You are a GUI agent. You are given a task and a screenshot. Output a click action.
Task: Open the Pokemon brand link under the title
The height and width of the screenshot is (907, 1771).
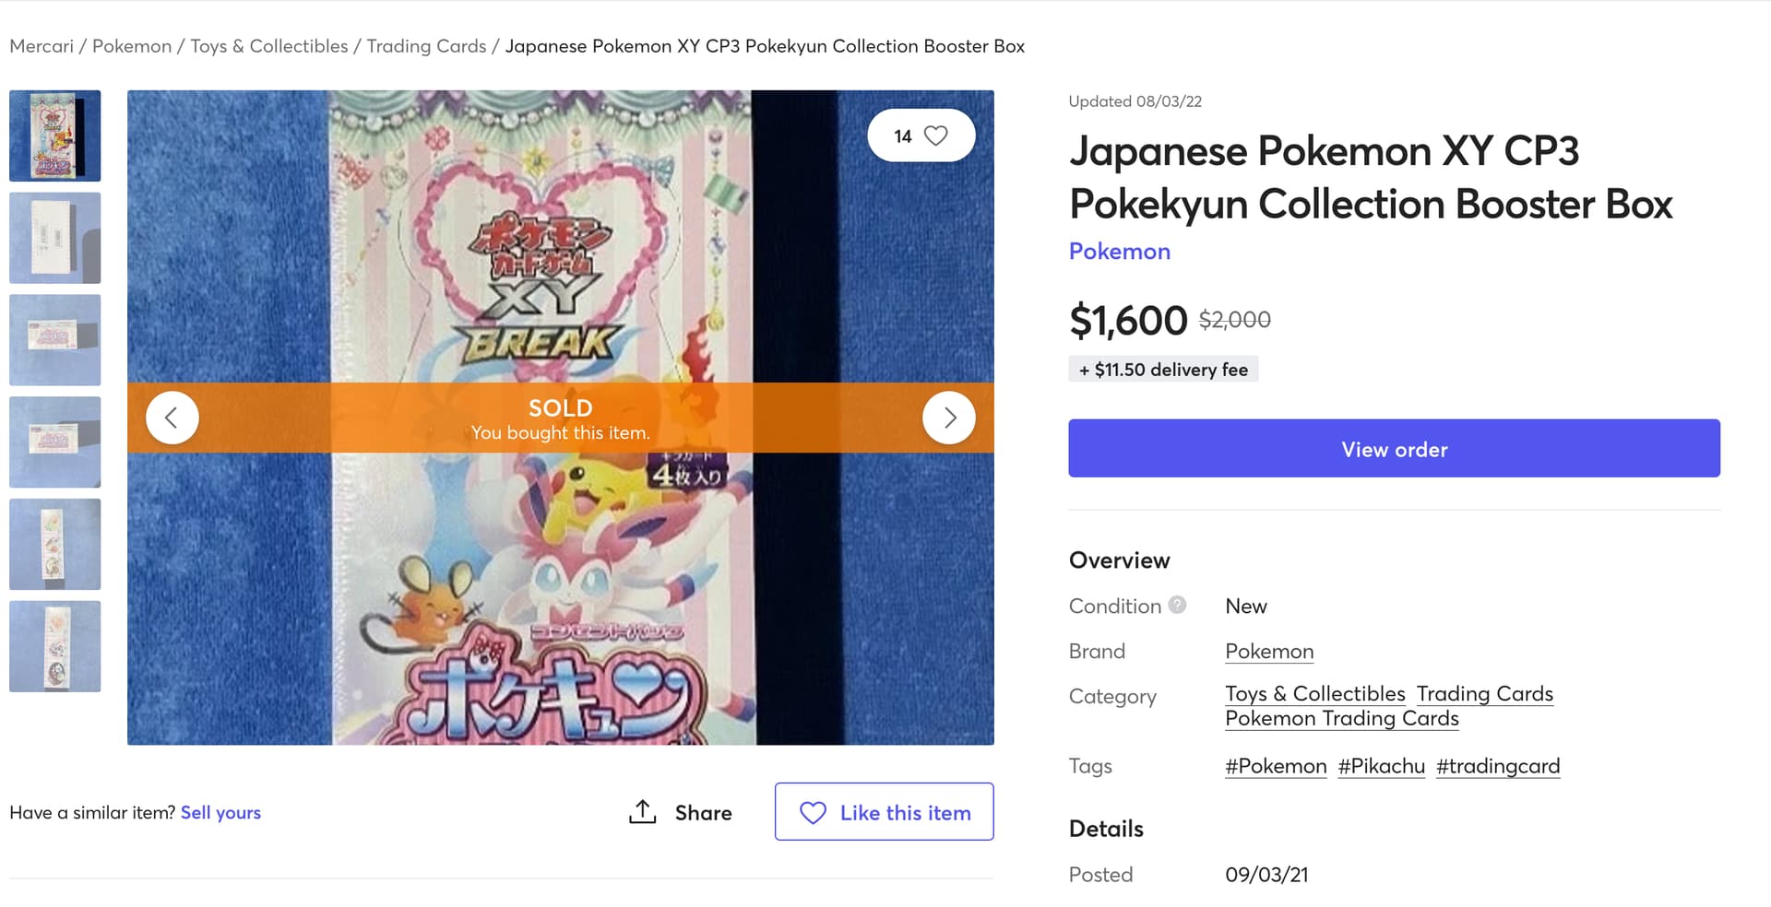click(x=1119, y=251)
